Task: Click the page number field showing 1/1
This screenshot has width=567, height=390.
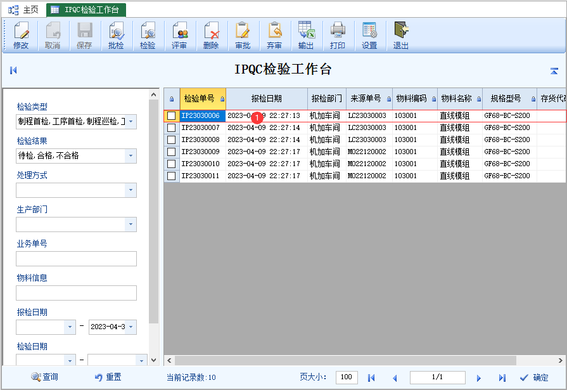Action: [438, 377]
